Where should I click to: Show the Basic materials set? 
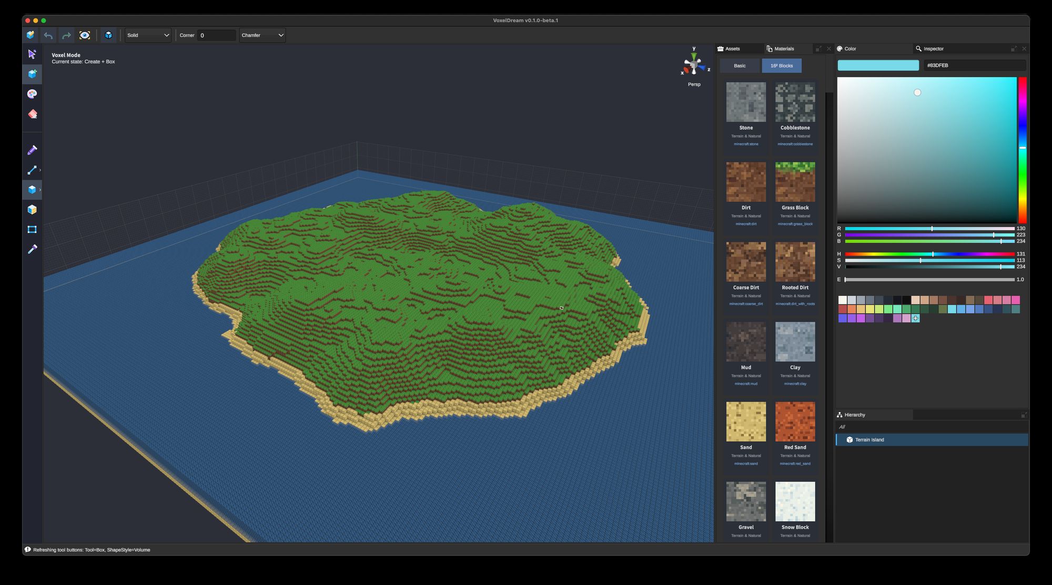point(740,66)
